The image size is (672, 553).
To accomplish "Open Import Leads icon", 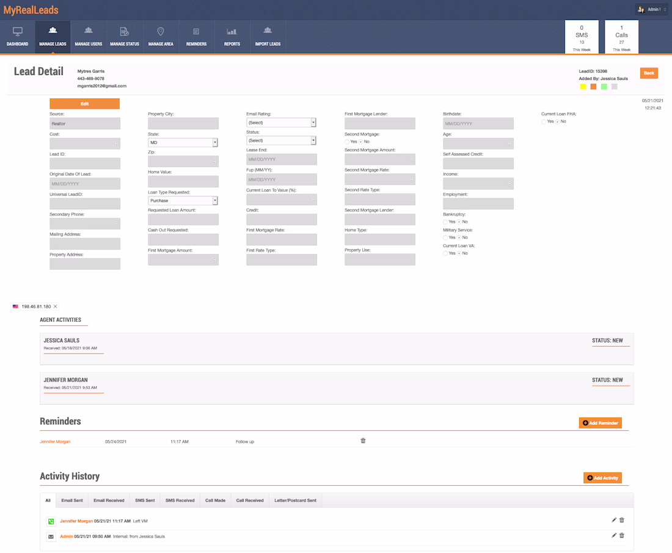I will click(268, 31).
